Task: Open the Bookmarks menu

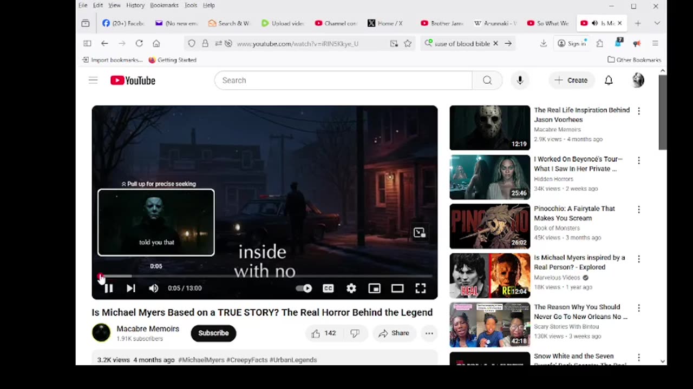Action: (x=164, y=5)
